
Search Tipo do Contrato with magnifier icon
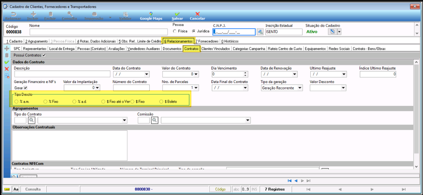click(x=32, y=120)
